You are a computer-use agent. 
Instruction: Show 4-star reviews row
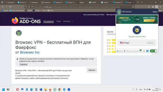[111, 43]
